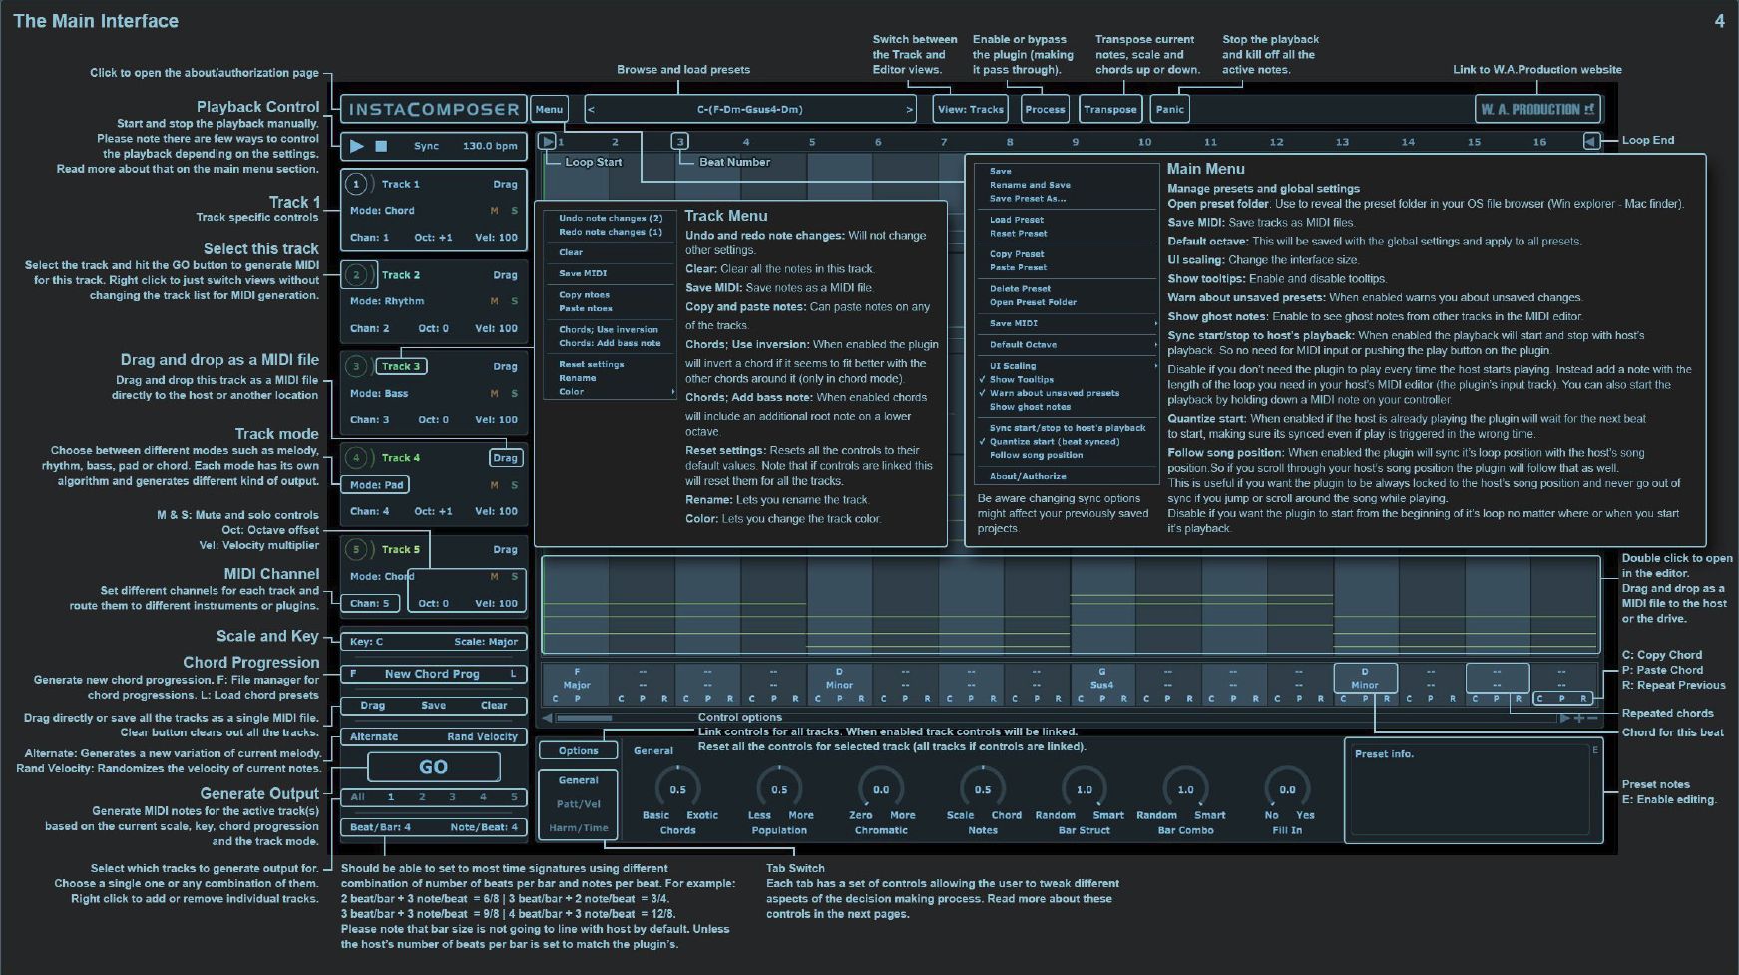The width and height of the screenshot is (1739, 975).
Task: Switch to the Patt/Vel tab
Action: tap(579, 804)
